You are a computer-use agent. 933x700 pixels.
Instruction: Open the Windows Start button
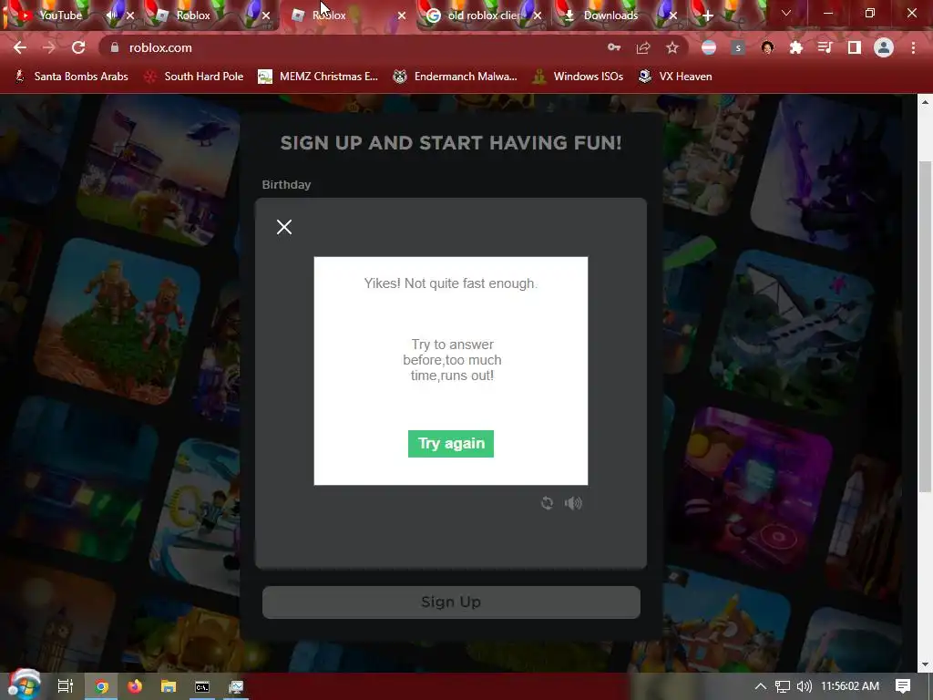tap(24, 685)
